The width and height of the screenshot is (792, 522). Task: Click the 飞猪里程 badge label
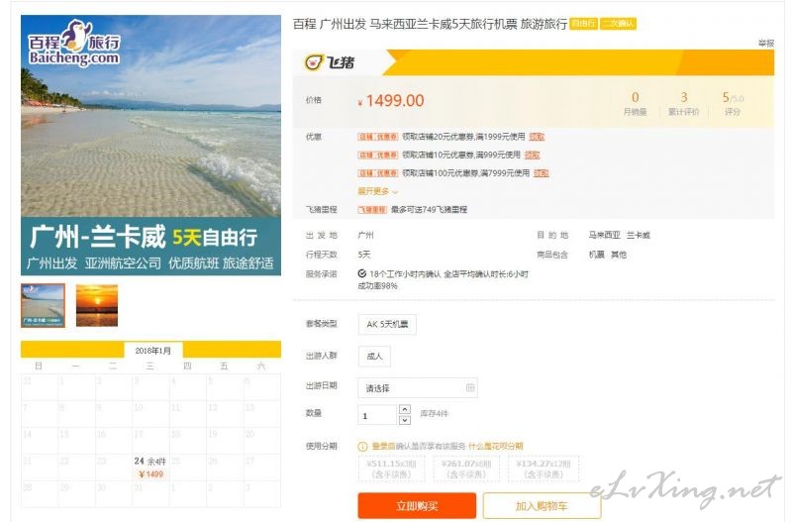372,209
